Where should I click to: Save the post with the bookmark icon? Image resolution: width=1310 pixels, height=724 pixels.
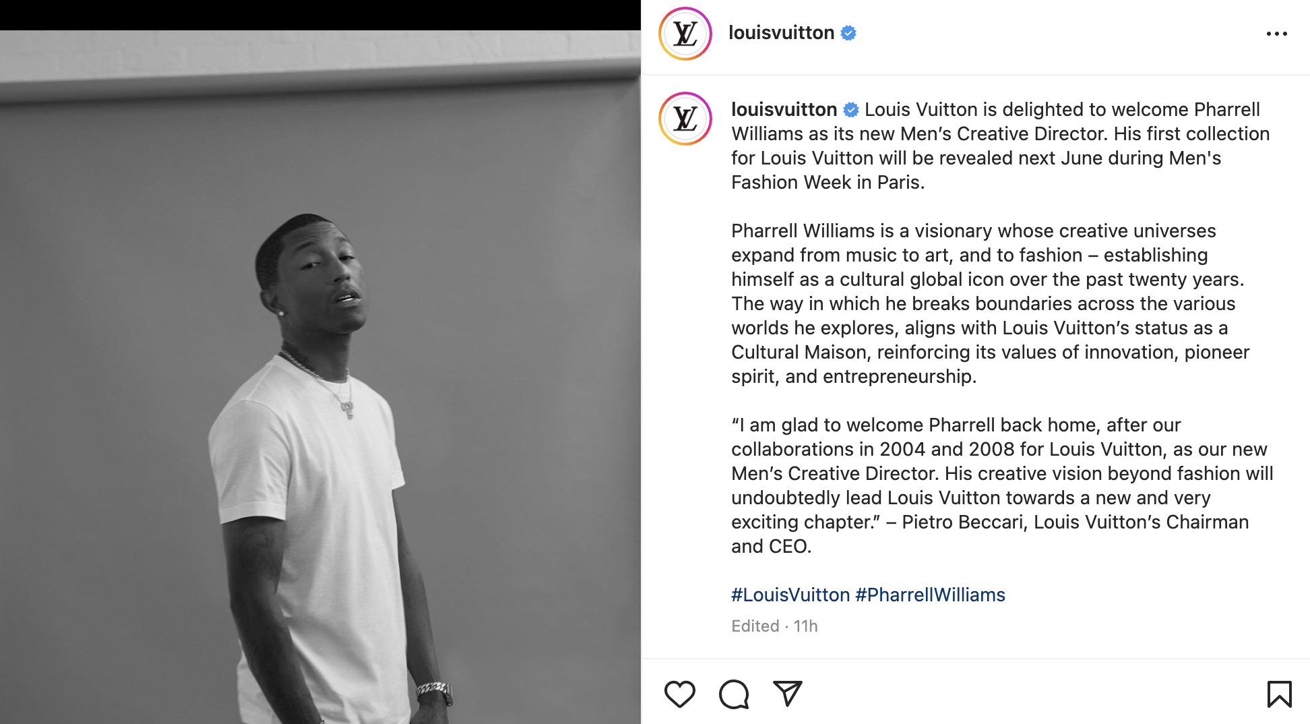click(1279, 694)
